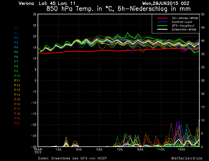Click the -15 value on temperature axis
This screenshot has height=161, width=209.
click(34, 114)
